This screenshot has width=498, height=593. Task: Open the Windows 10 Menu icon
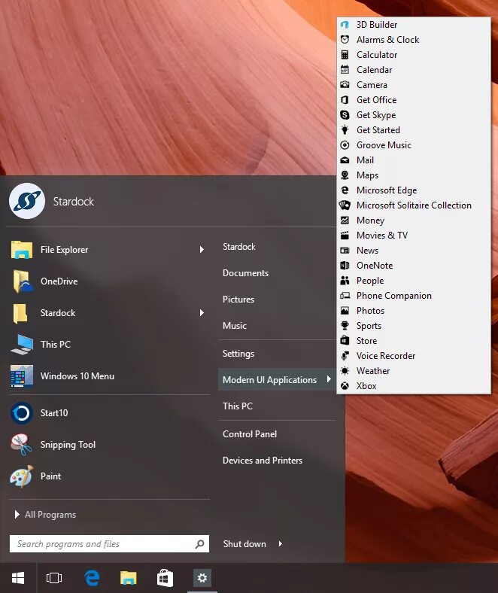coord(22,376)
